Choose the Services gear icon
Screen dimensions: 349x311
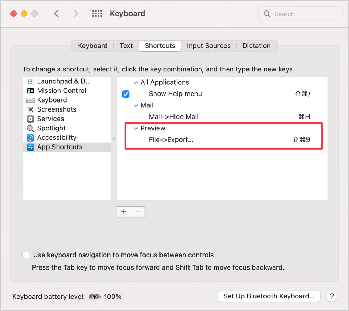[x=30, y=119]
